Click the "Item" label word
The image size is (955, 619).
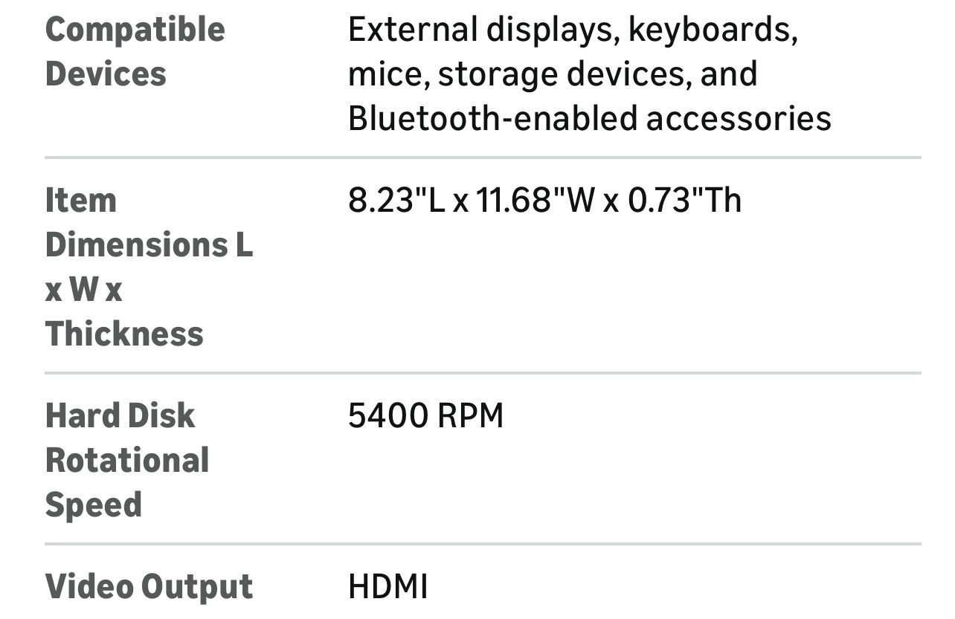pos(81,201)
